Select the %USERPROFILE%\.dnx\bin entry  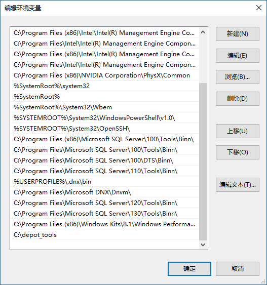pyautogui.click(x=104, y=182)
